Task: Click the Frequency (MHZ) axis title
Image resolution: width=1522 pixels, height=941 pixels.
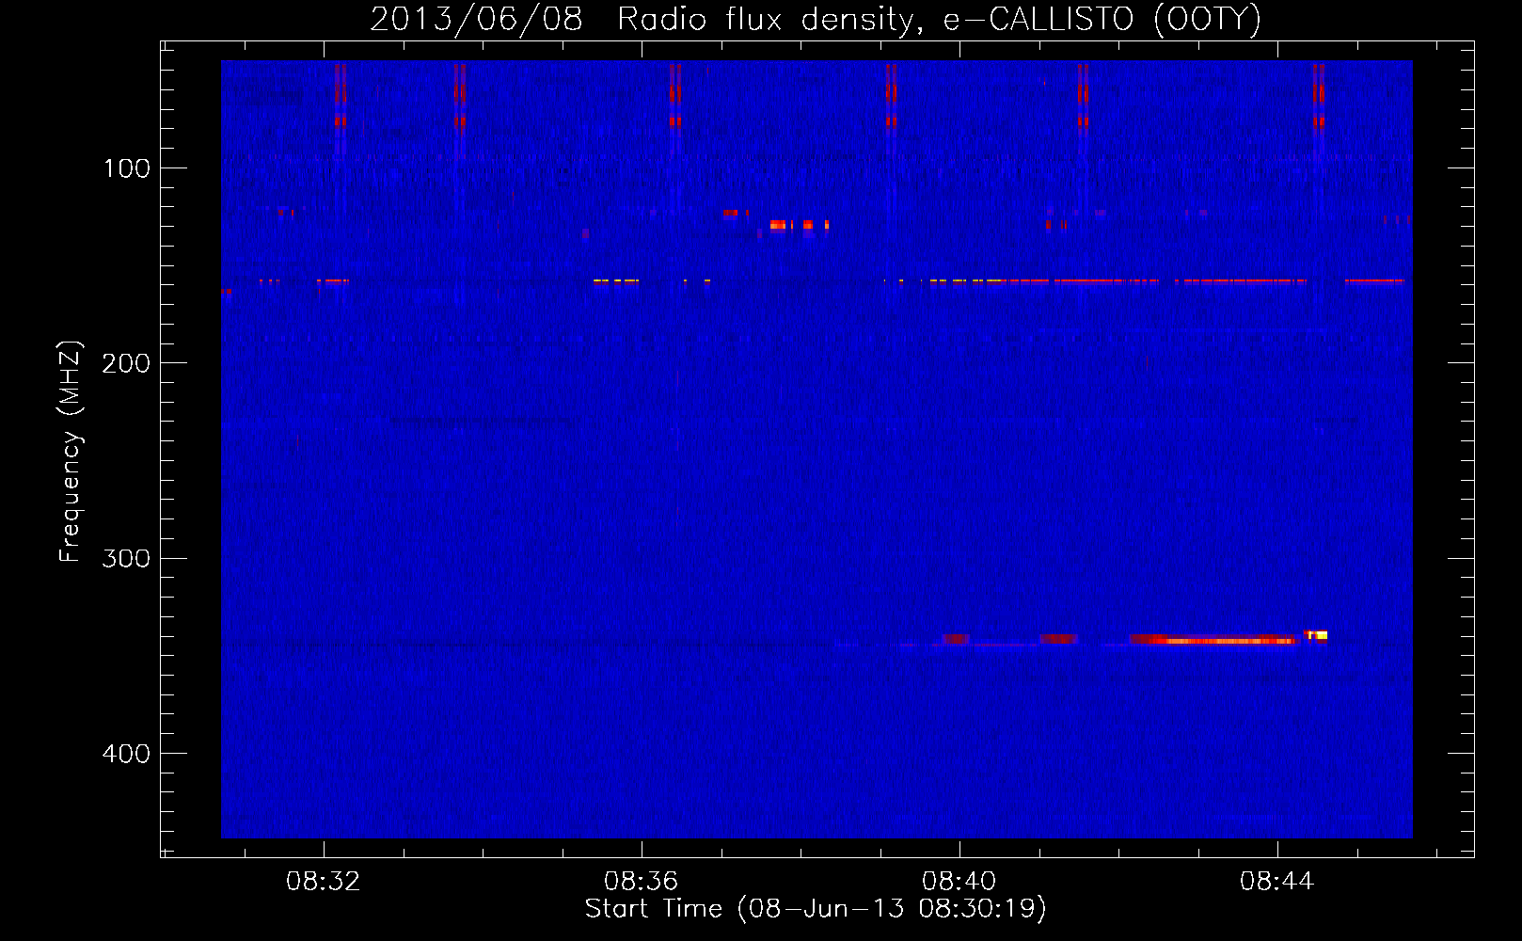Action: (71, 452)
